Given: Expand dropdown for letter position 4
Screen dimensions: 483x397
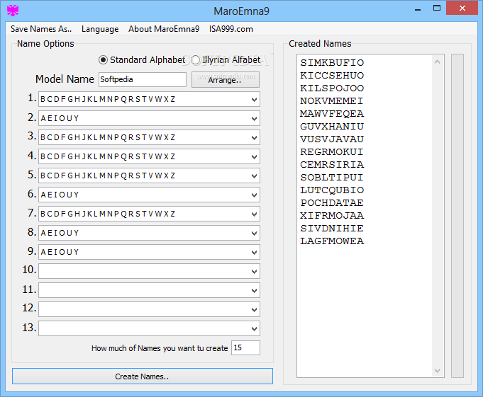Looking at the screenshot, I should (254, 156).
